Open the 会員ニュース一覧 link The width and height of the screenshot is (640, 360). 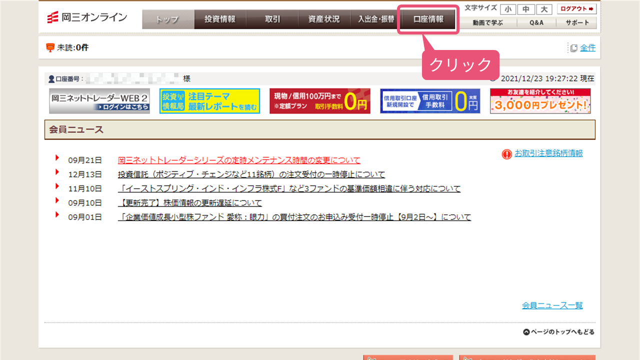pos(552,305)
